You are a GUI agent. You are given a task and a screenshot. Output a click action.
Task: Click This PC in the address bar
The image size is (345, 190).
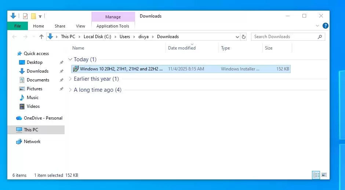coord(68,37)
